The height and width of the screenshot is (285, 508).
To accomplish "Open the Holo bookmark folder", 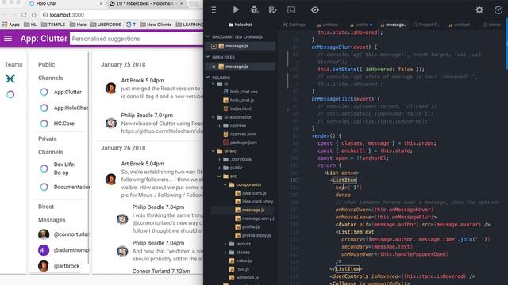I will coord(78,25).
